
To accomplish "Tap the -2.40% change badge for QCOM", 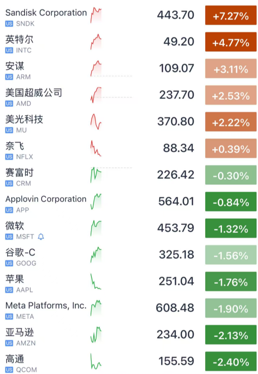I will click(231, 362).
